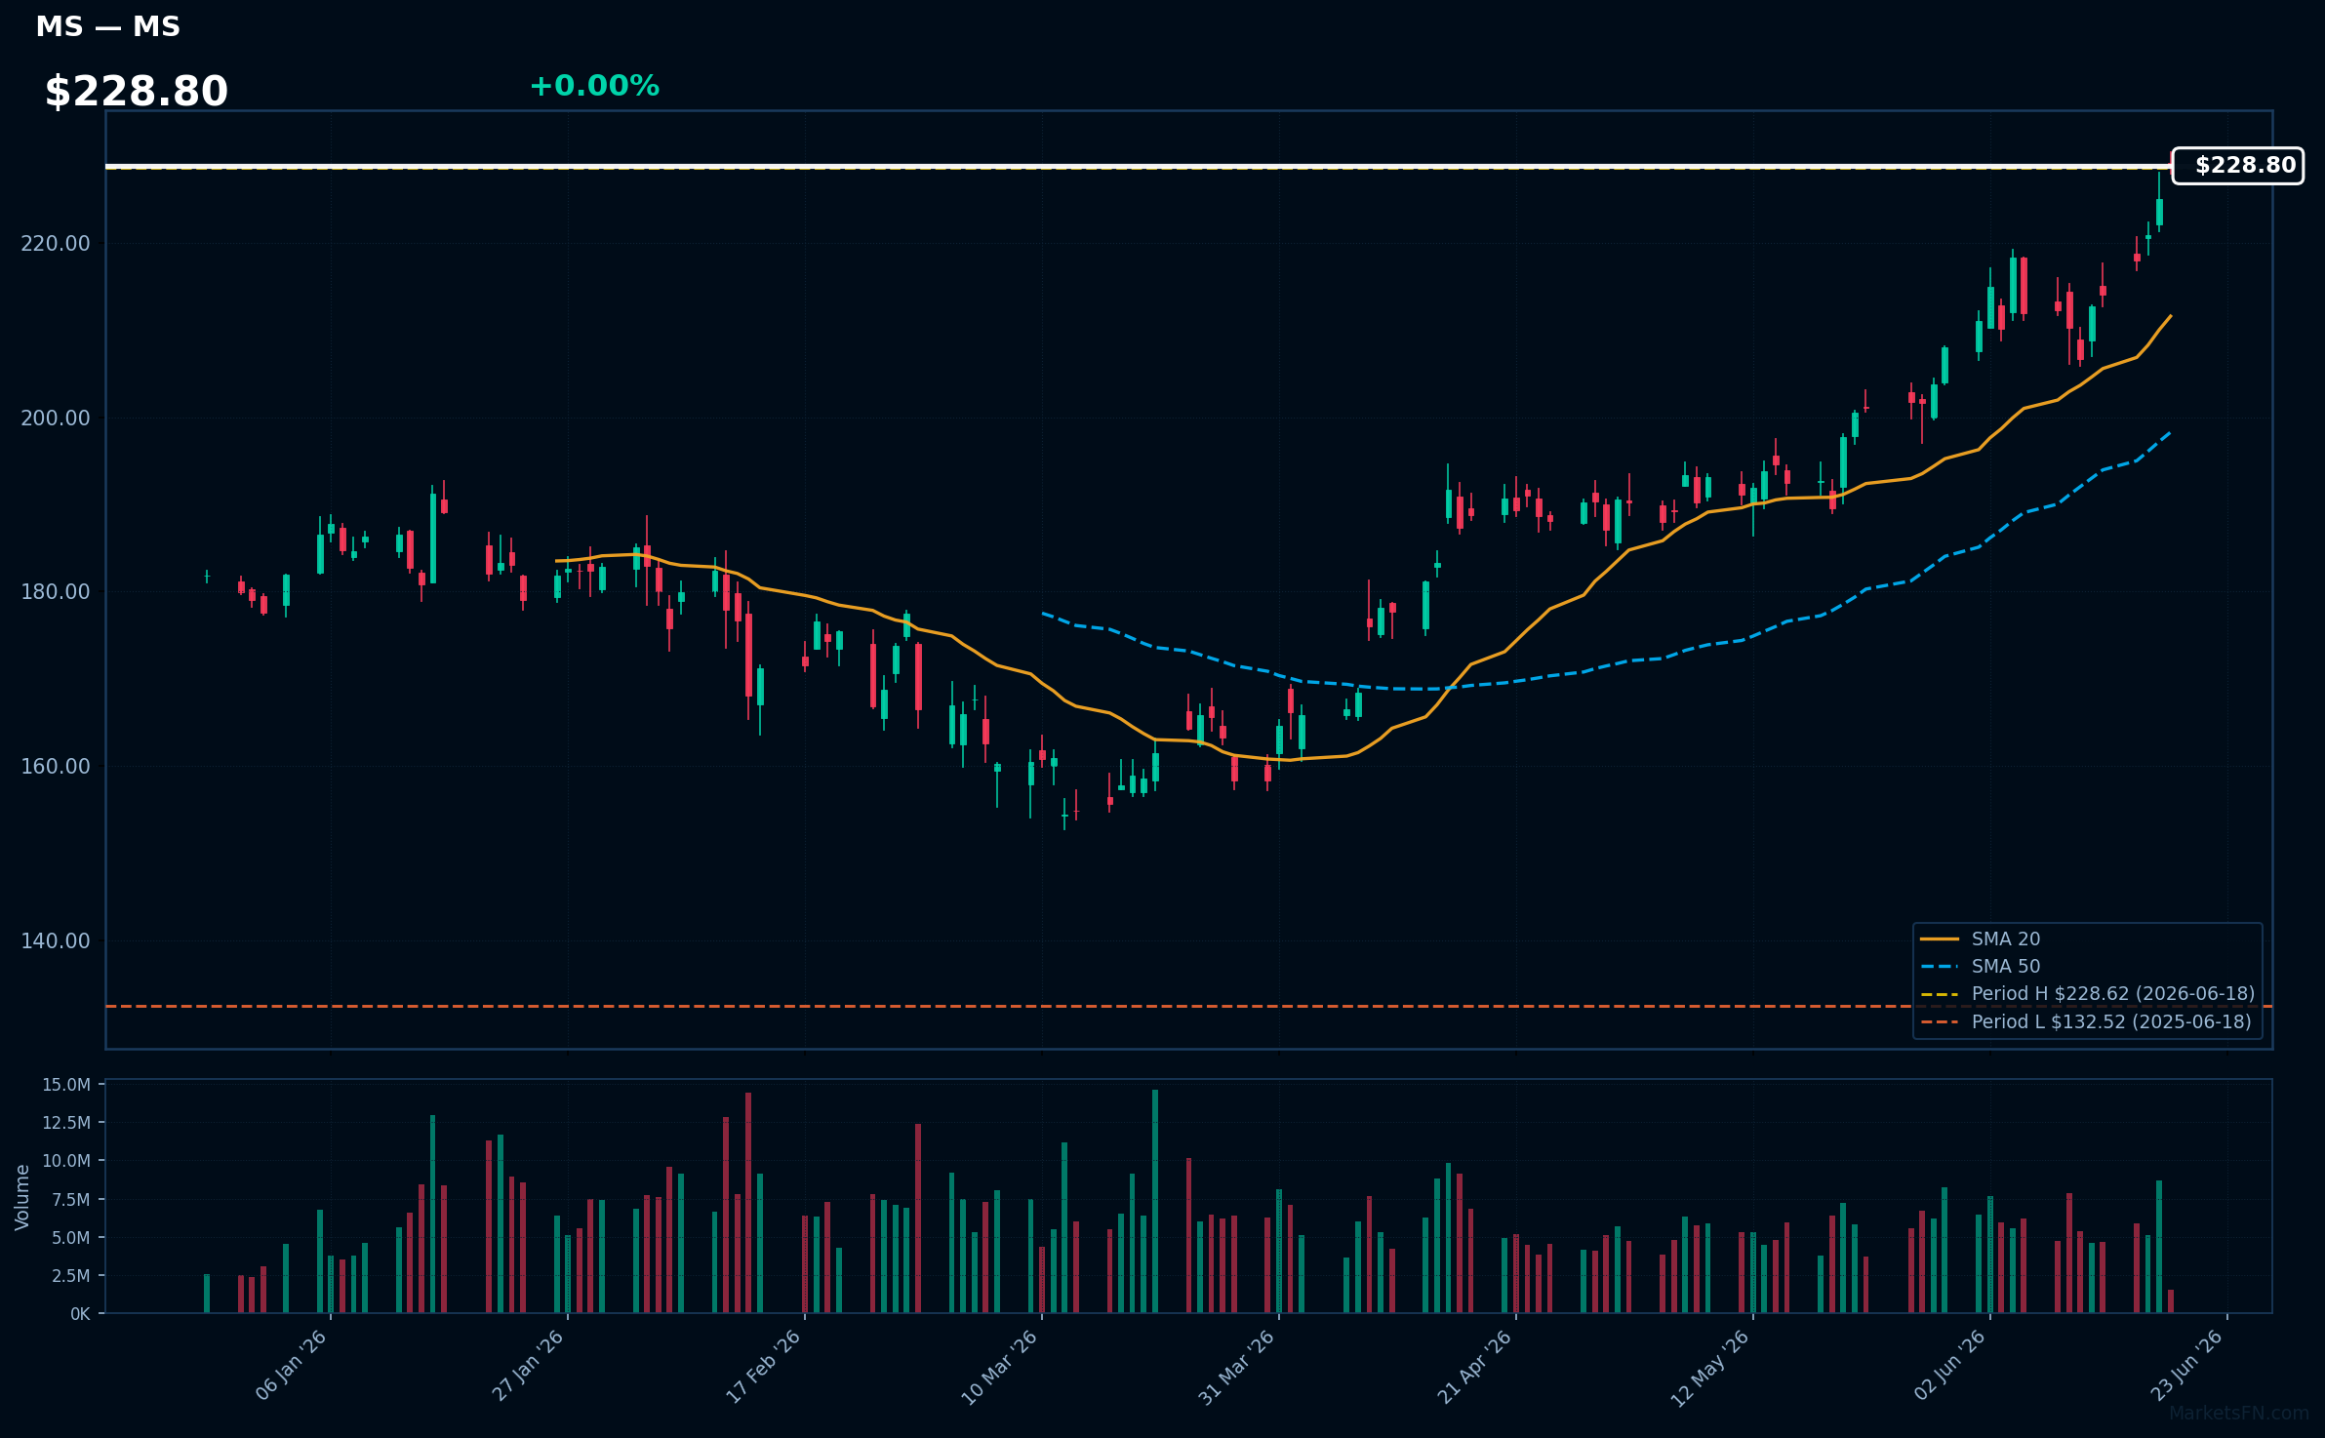Click the 10.0M volume axis label

[x=66, y=1161]
